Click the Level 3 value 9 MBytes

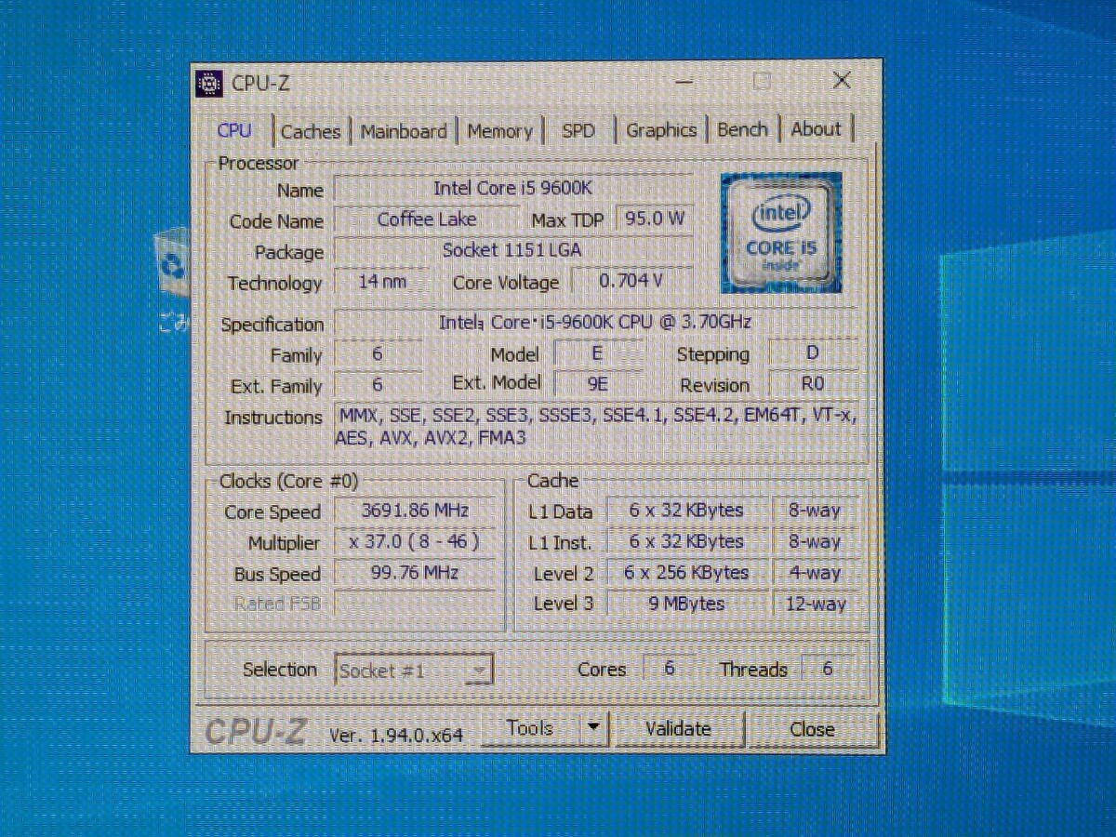686,604
